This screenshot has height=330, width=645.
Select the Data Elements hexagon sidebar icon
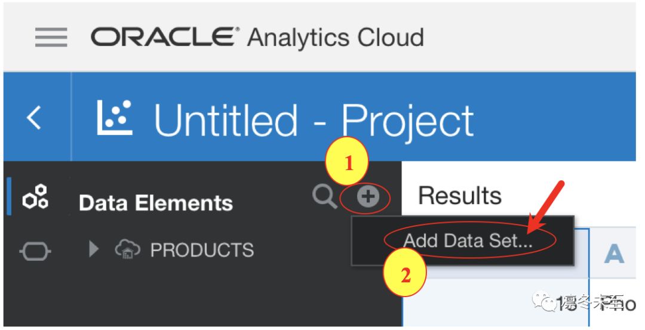35,197
